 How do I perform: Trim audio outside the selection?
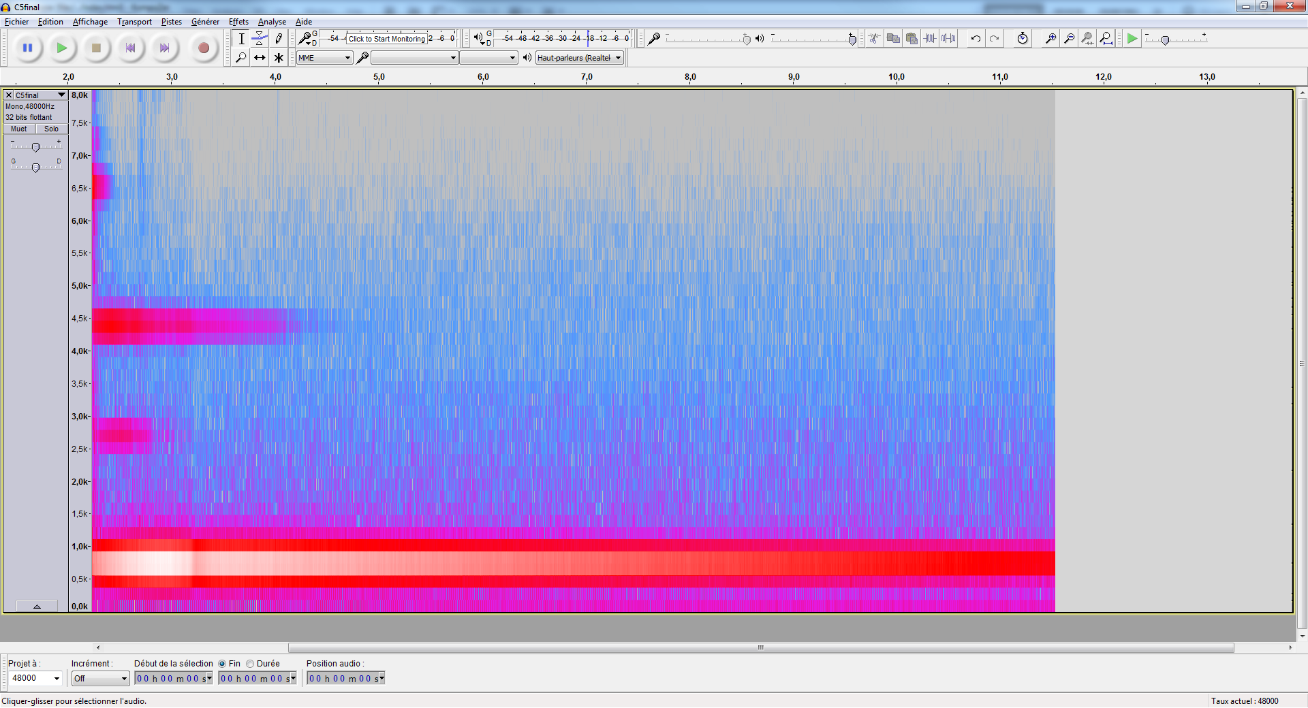tap(930, 39)
